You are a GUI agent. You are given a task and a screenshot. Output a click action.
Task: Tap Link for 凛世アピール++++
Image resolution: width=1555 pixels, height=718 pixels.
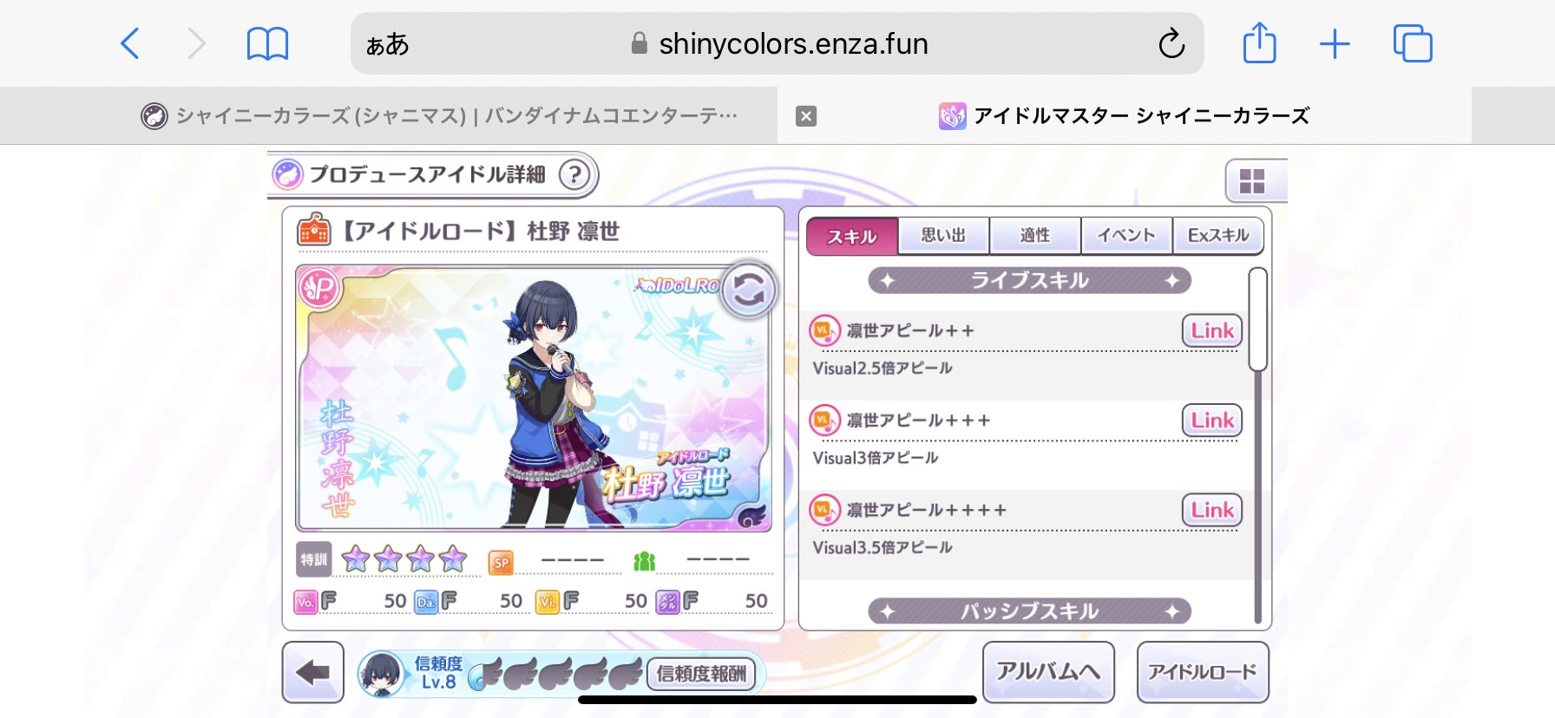pyautogui.click(x=1212, y=510)
